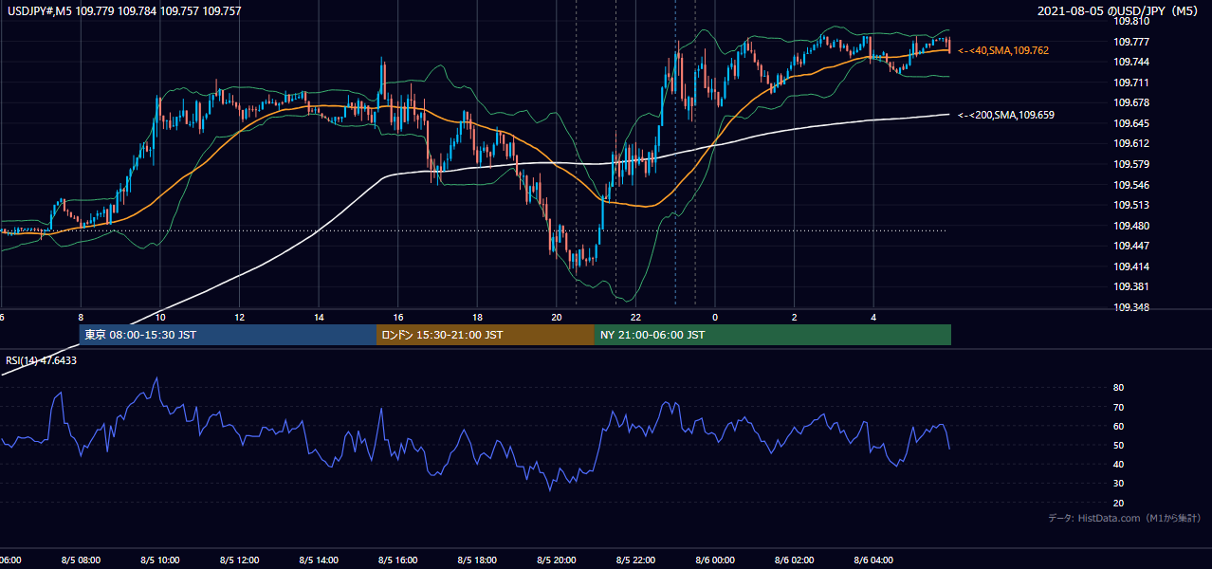Click the RSI scale level 50
1212x569 pixels.
coord(1118,445)
